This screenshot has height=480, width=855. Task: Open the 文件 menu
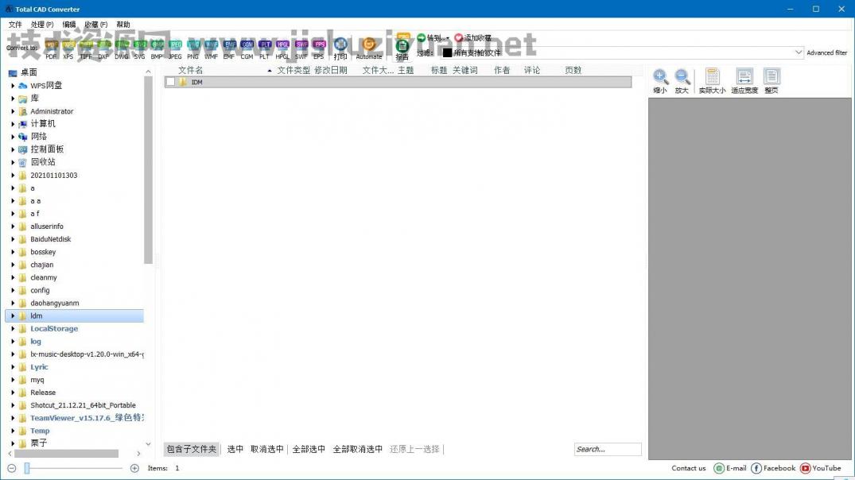pyautogui.click(x=15, y=25)
